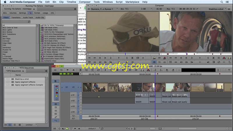The image size is (233, 131).
Task: Click the source monitor Rewind button
Action: point(89,58)
